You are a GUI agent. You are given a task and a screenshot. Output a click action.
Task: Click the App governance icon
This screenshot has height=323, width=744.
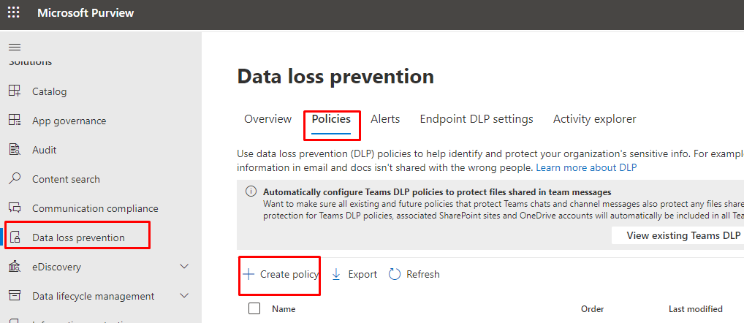click(x=15, y=121)
